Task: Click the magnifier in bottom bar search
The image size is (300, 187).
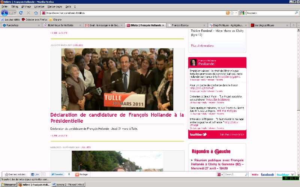Action: [x=246, y=174]
